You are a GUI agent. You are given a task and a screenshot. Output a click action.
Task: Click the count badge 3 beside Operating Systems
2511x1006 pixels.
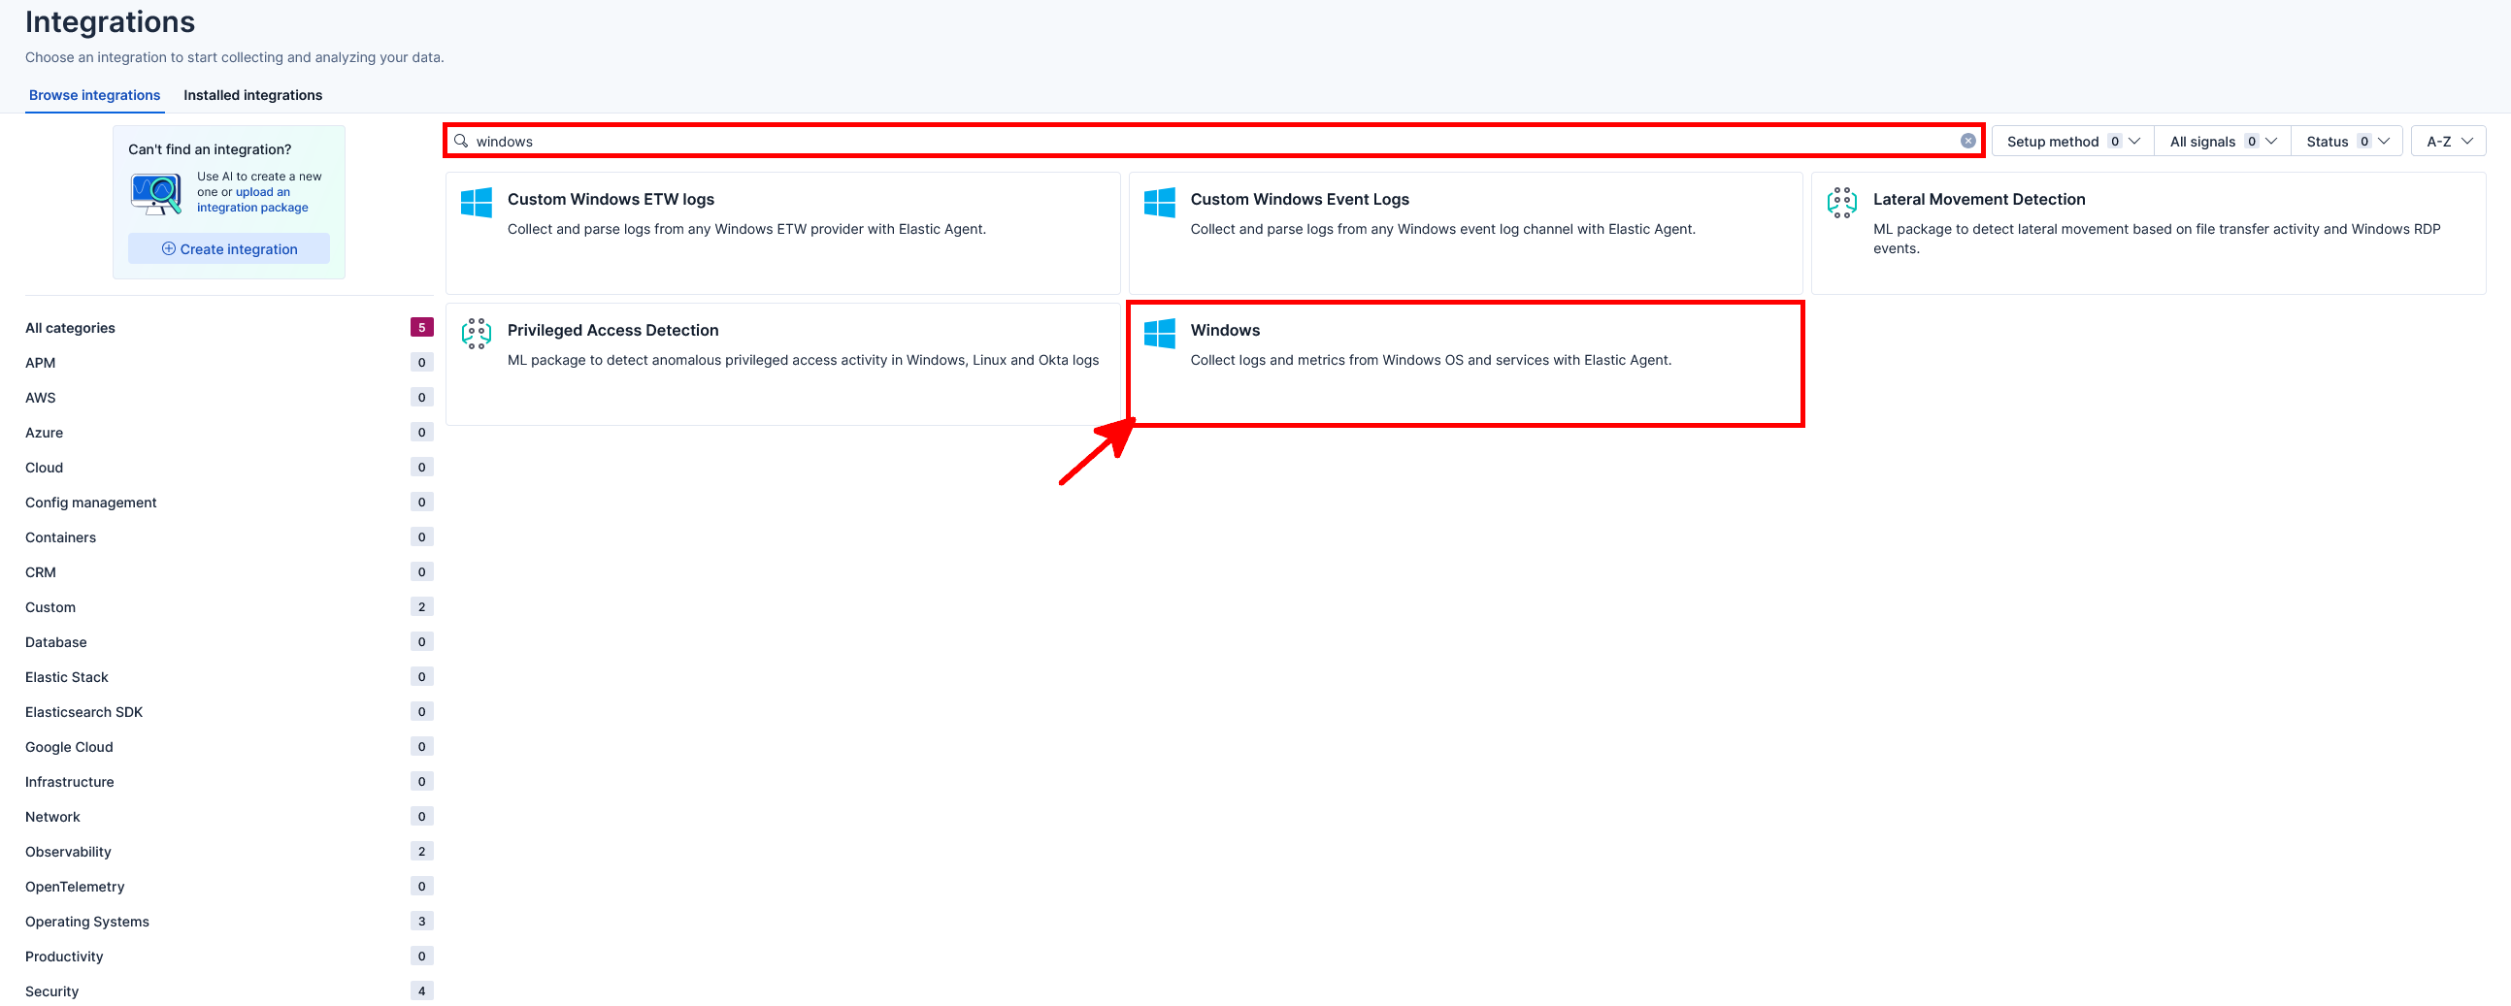[421, 922]
